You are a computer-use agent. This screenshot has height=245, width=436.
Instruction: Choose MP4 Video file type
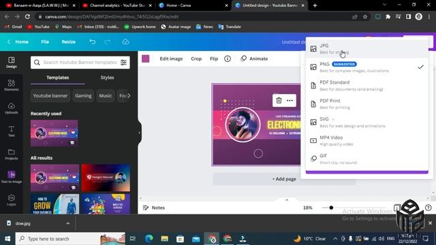point(367,140)
